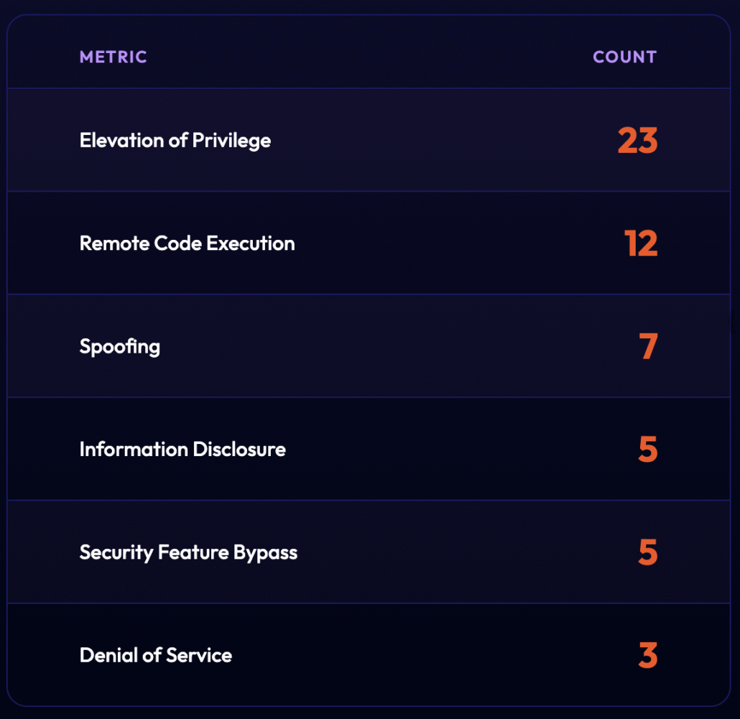Click empty middle of Information Disclosure row
The width and height of the screenshot is (740, 719).
[445, 450]
